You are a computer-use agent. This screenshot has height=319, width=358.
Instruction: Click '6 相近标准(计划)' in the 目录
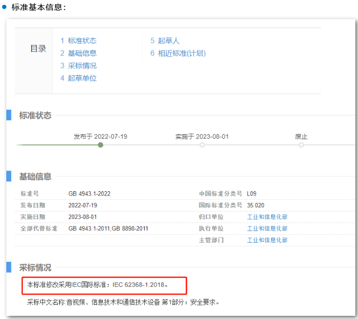[178, 53]
